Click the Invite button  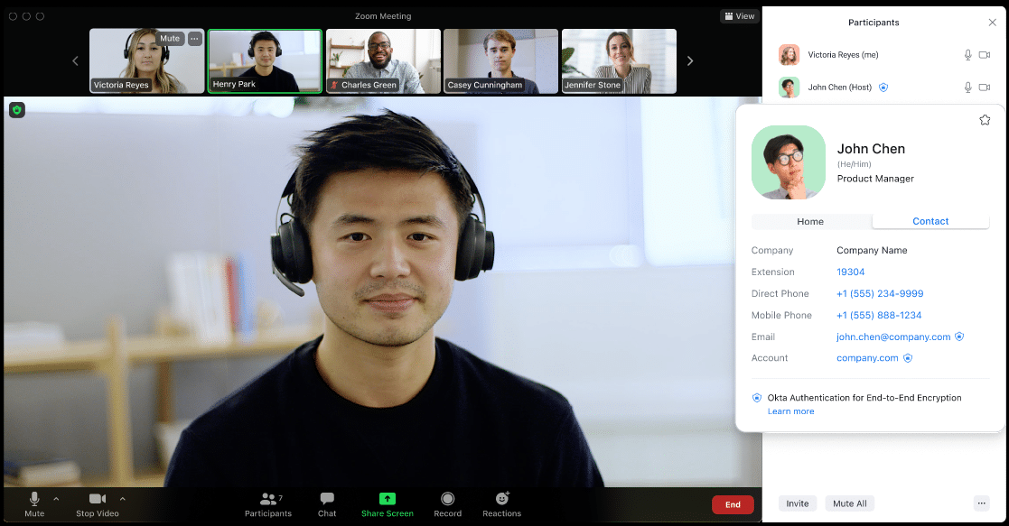point(798,503)
